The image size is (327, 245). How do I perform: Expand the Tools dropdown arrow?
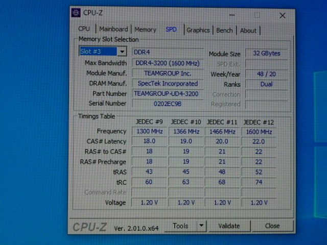point(201,226)
